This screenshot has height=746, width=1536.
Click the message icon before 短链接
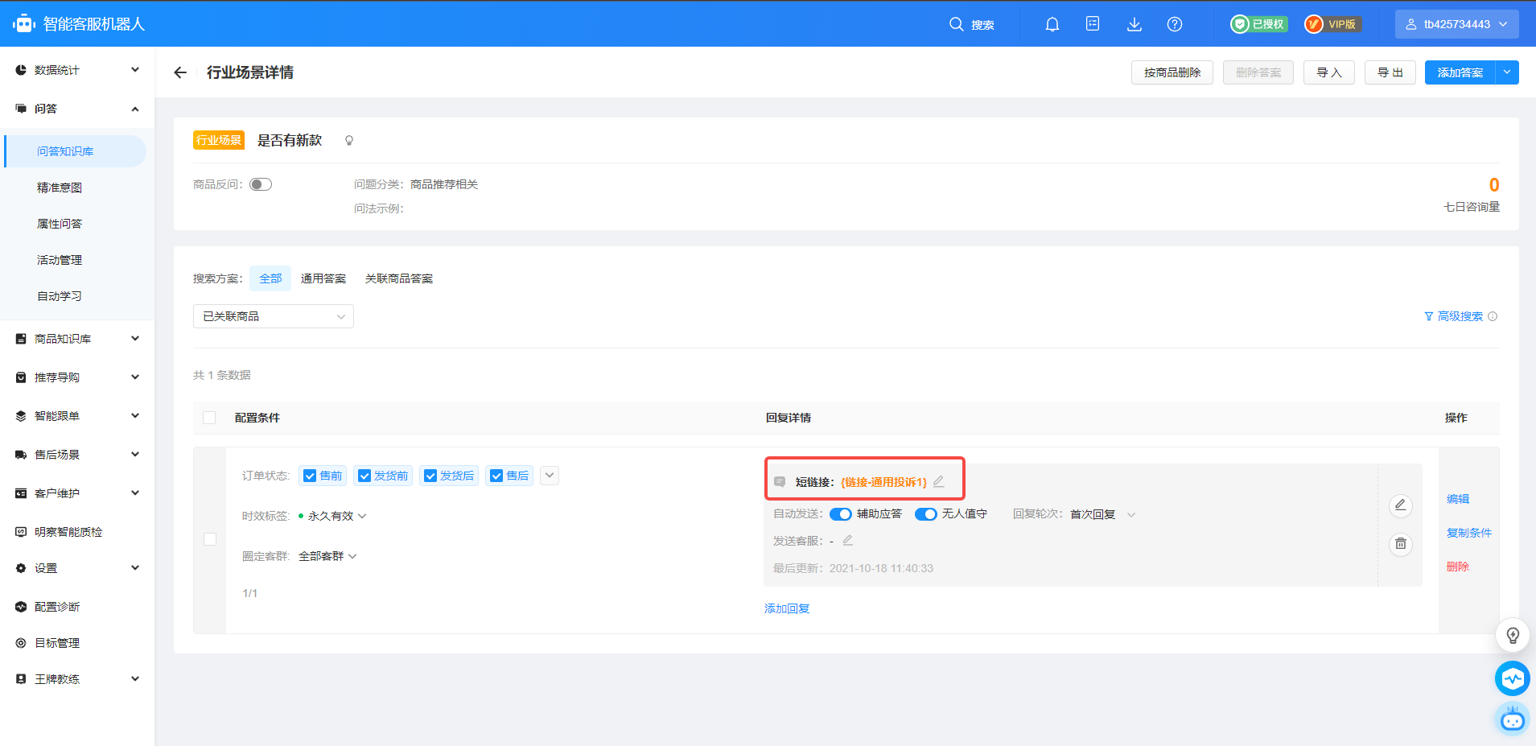coord(780,482)
